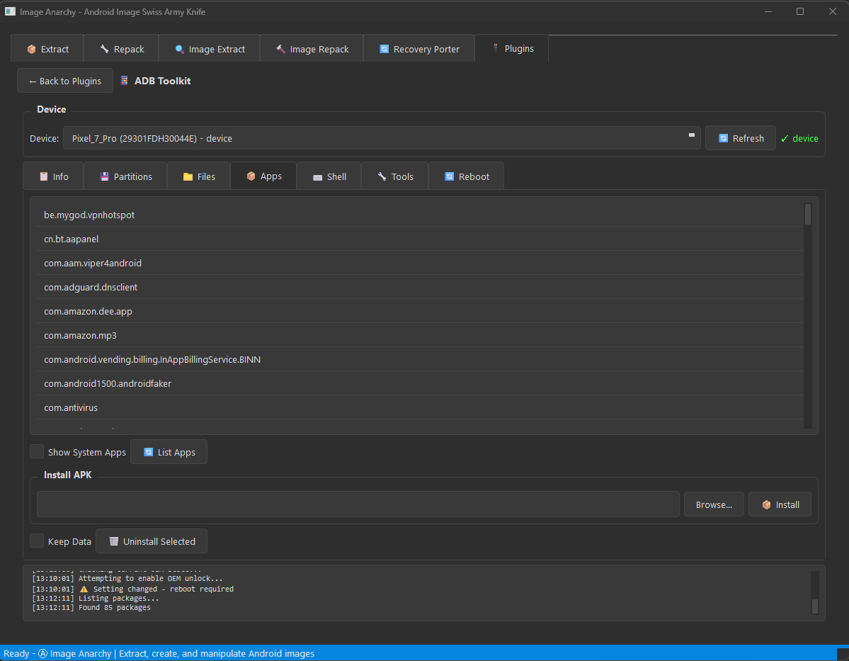Click the Partitions floppy disk icon
849x661 pixels.
[105, 176]
